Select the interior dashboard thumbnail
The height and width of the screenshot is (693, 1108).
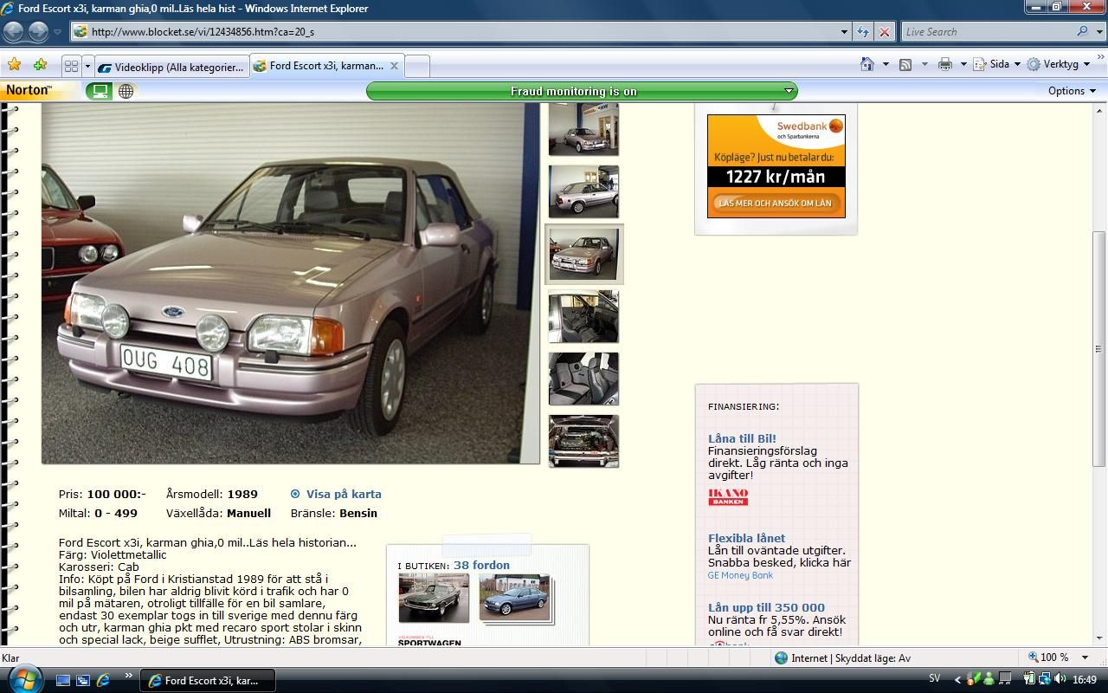583,316
